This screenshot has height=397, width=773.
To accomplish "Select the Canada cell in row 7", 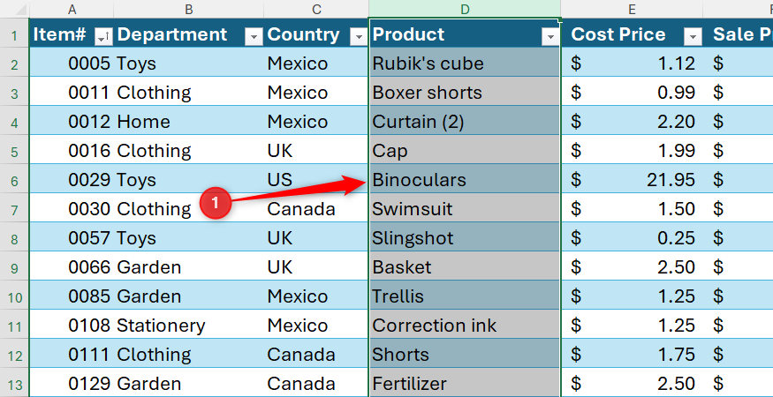I will 316,209.
